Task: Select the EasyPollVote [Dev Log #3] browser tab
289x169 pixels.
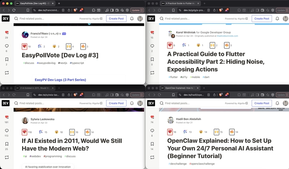Action: 35,3
